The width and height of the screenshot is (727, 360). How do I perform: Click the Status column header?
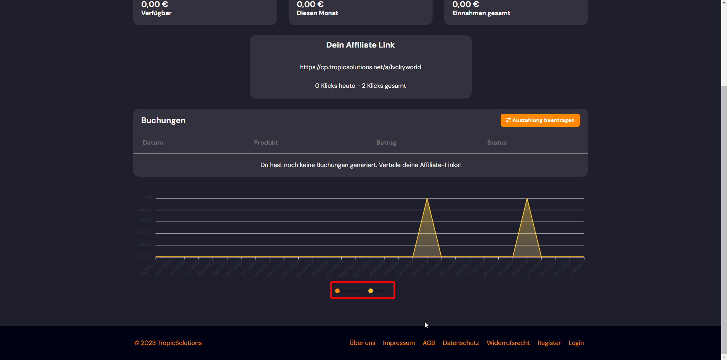coord(497,143)
